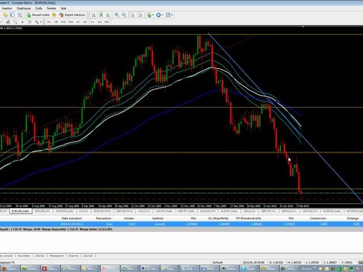Switch to D1 timeframe
Screen dimensions: 363x272
[x=92, y=22]
